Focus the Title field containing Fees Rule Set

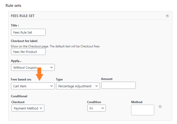pyautogui.click(x=28, y=32)
